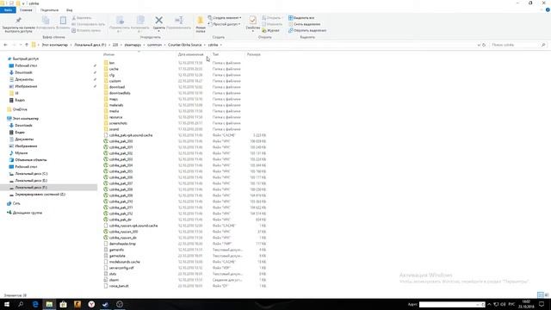Click the Back navigation arrow
Image resolution: width=551 pixels, height=310 pixels.
[5, 45]
